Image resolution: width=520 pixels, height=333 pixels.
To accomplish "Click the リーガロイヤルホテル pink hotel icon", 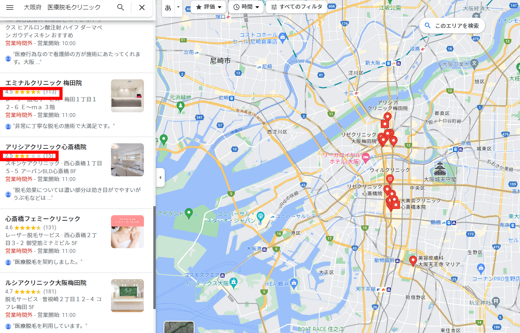I will coord(365,158).
